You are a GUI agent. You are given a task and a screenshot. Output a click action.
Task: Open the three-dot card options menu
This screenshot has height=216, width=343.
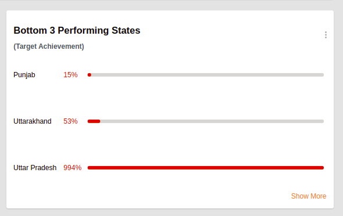326,35
